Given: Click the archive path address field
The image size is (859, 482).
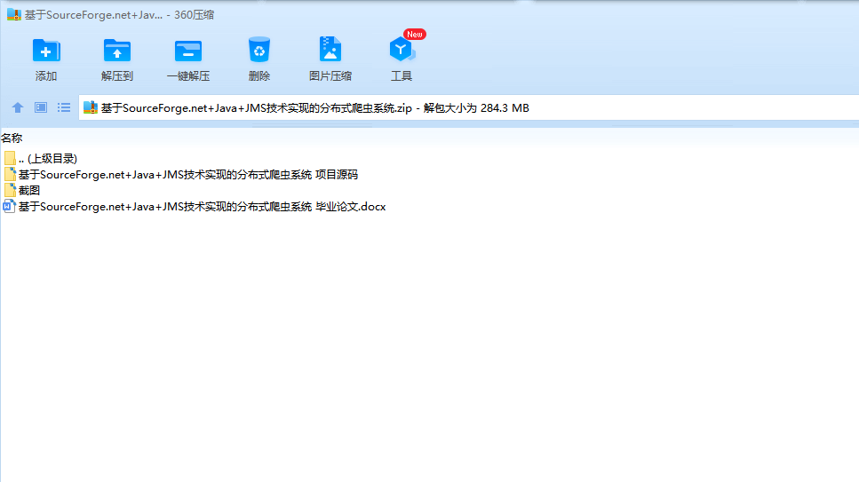Looking at the screenshot, I should click(468, 108).
